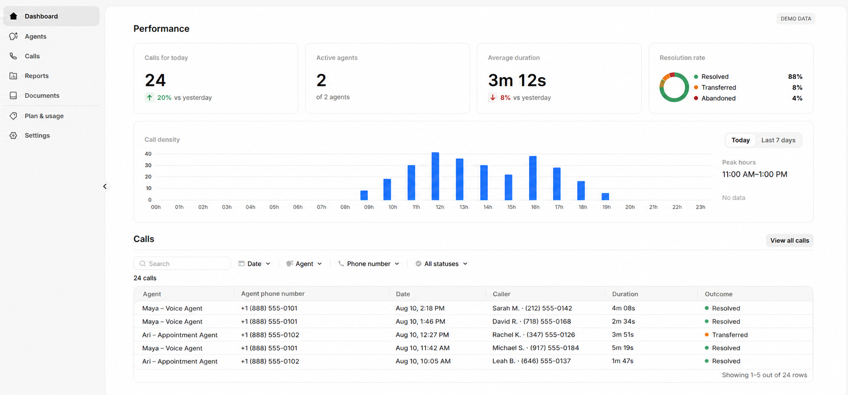Click the red down-arrow trend icon

493,97
